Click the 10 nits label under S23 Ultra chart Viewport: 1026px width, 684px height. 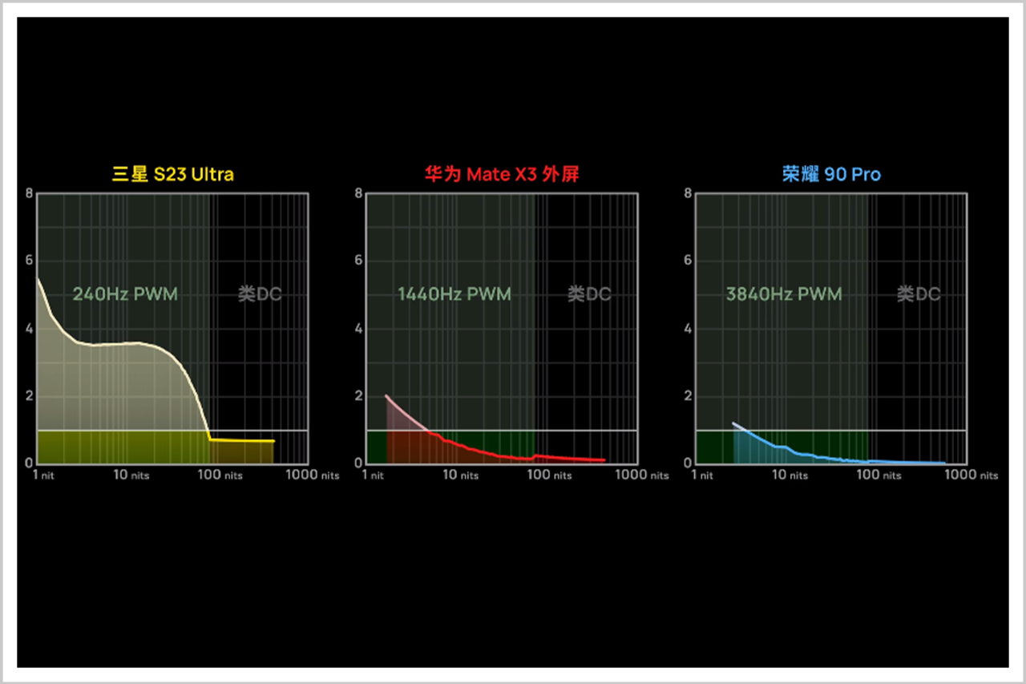[x=130, y=475]
